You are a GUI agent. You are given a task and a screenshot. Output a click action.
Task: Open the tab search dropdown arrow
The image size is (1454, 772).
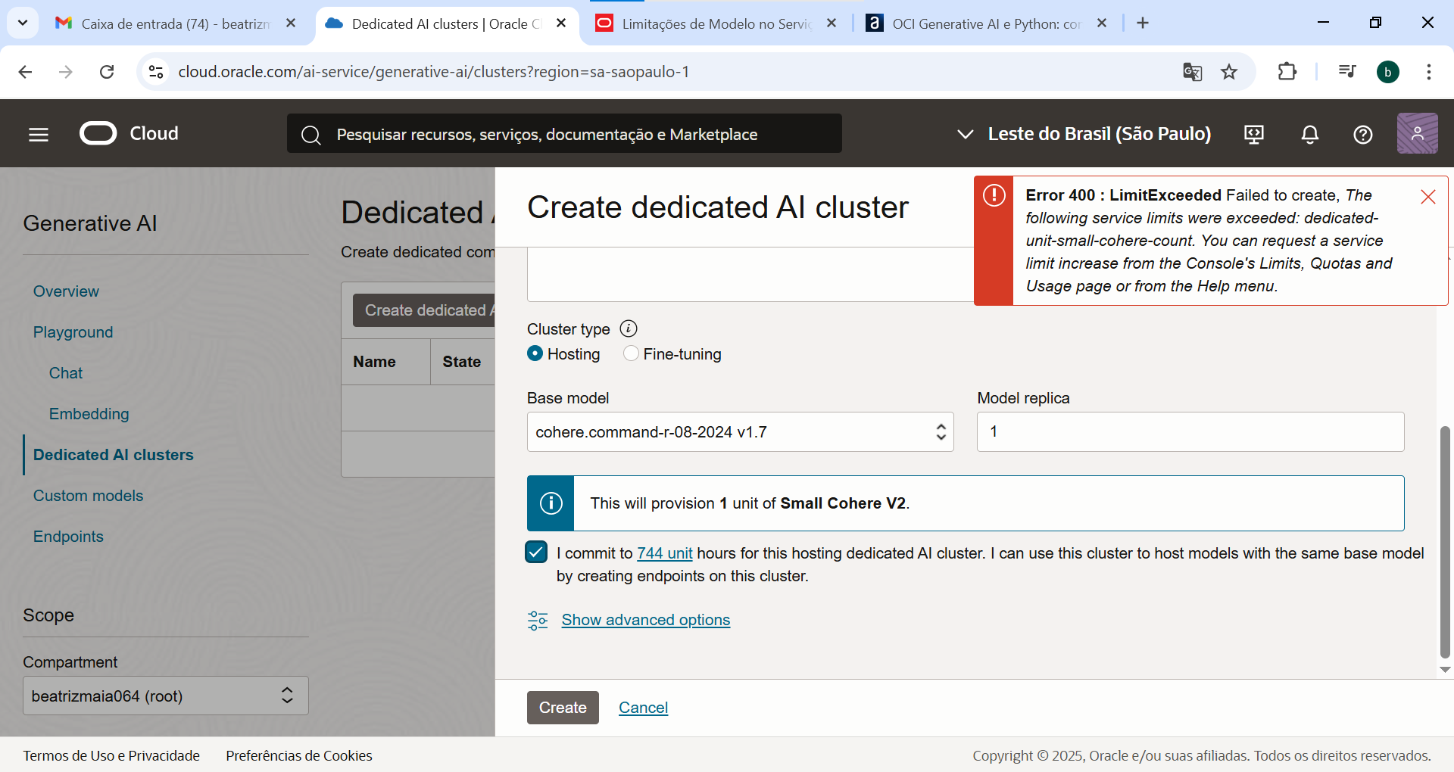pos(23,23)
